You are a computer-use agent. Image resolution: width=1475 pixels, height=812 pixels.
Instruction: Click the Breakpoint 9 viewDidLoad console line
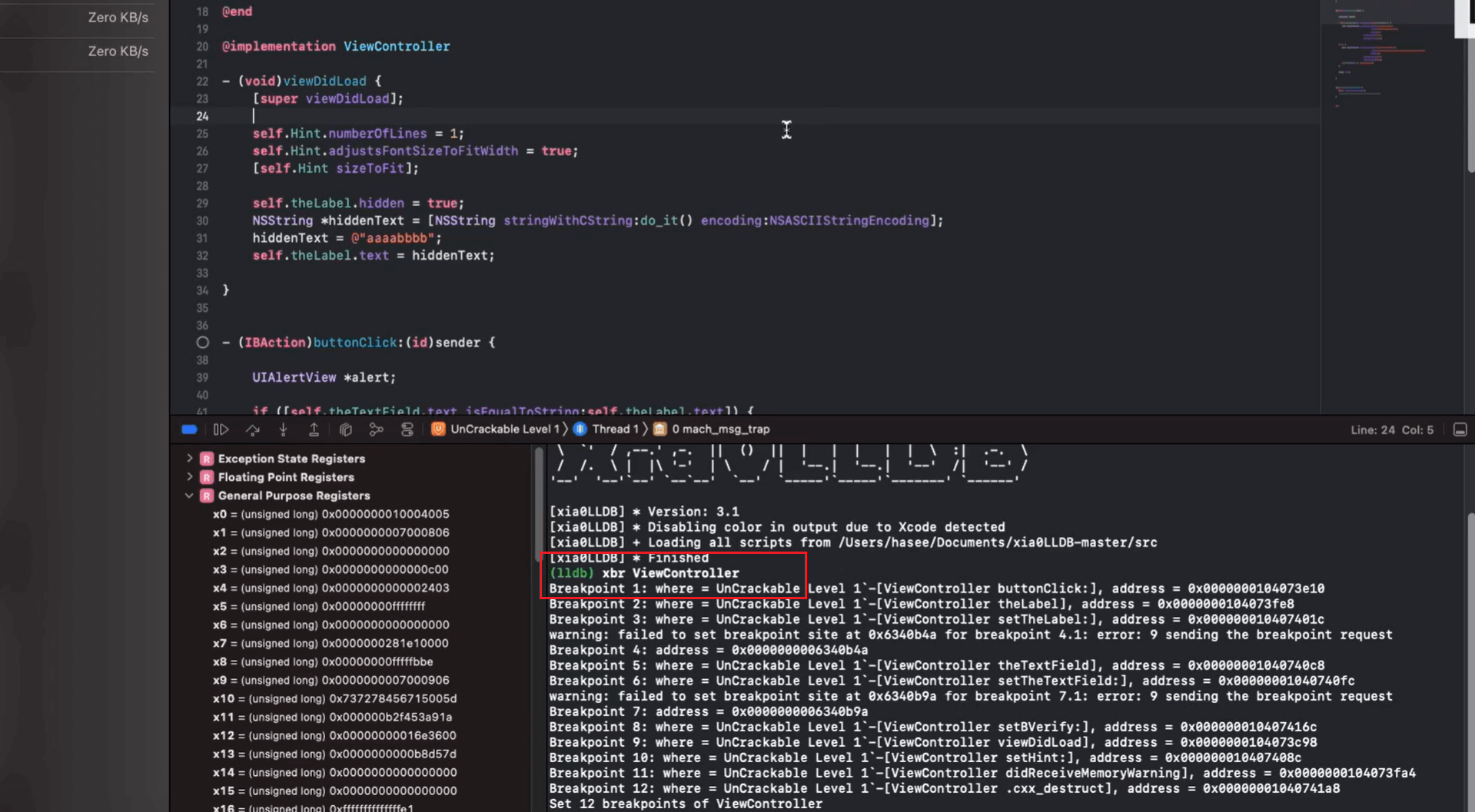[932, 742]
